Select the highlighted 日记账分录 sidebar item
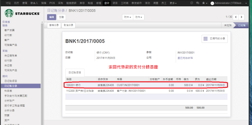 coord(21,86)
